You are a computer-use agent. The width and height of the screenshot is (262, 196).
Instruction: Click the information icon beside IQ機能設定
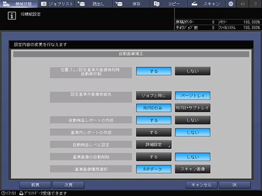point(12,16)
